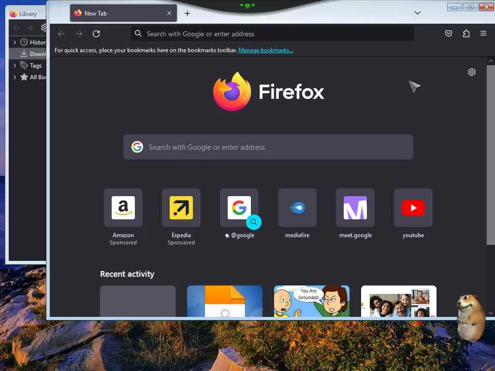The image size is (495, 371).
Task: Click Library window back arrow
Action: [x=17, y=28]
